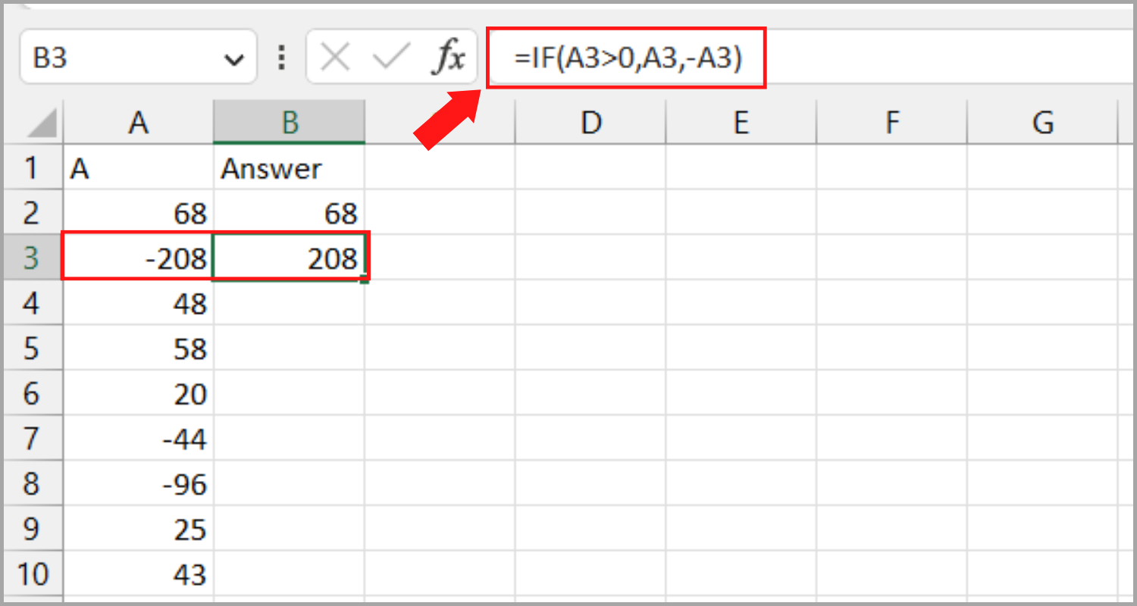The image size is (1137, 606).
Task: Click the formula bar options dots handle
Action: [282, 57]
